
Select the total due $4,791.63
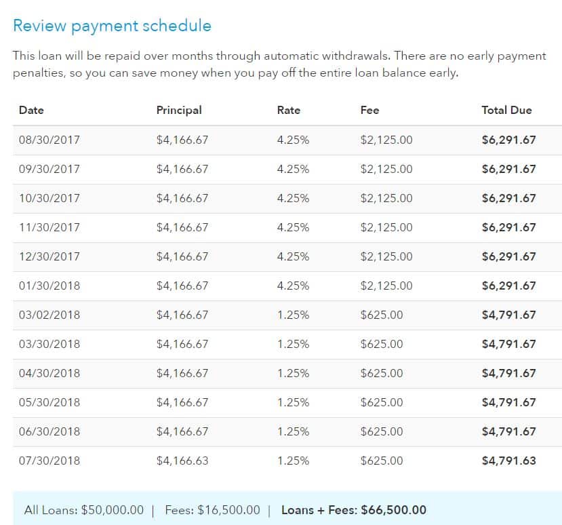(508, 461)
